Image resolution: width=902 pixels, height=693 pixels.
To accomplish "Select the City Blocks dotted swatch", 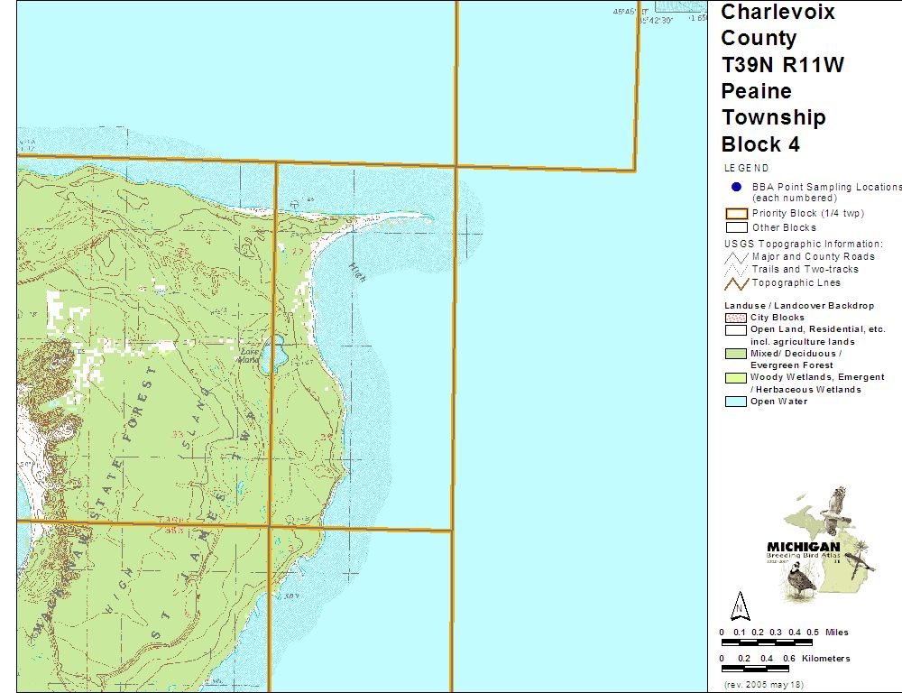I will point(736,318).
